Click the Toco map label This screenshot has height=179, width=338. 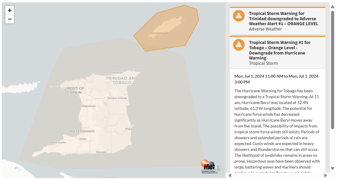[x=138, y=71]
